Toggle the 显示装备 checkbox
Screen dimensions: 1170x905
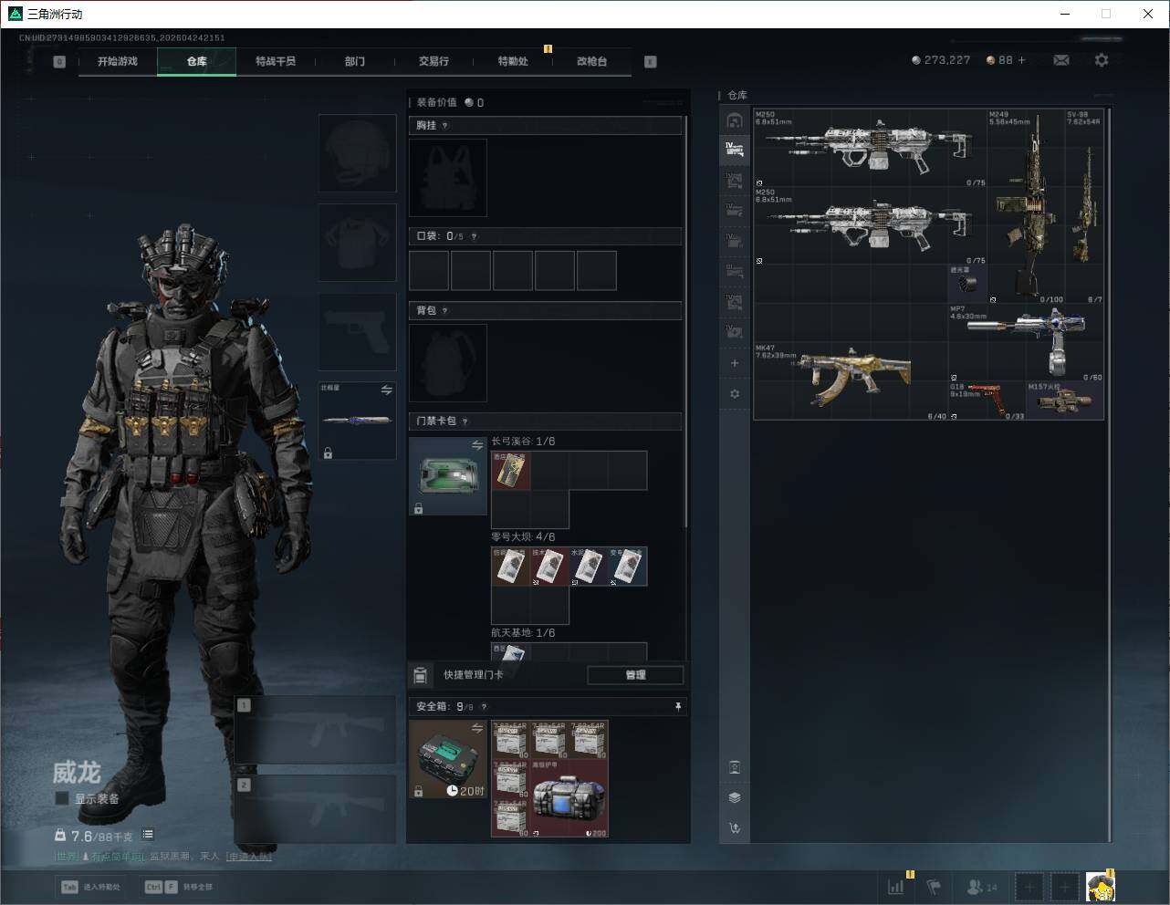pyautogui.click(x=62, y=798)
